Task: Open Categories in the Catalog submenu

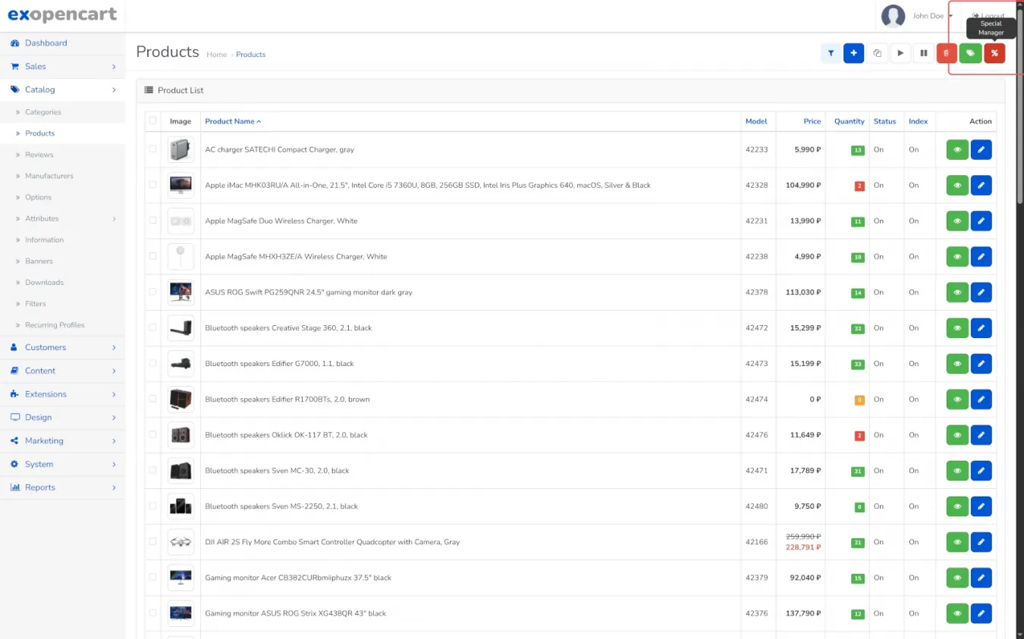Action: point(43,112)
